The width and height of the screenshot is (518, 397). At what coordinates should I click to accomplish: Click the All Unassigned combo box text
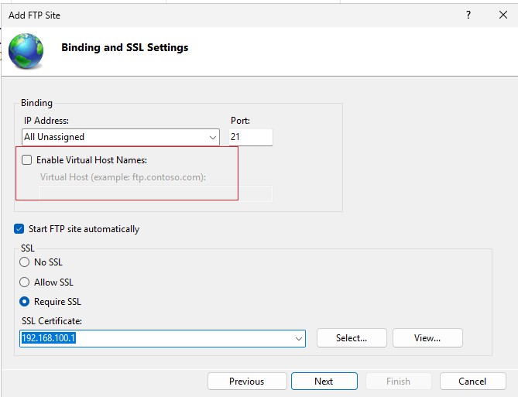[x=54, y=137]
